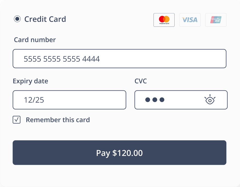Click the "Card number" field label
This screenshot has width=240, height=187.
35,40
